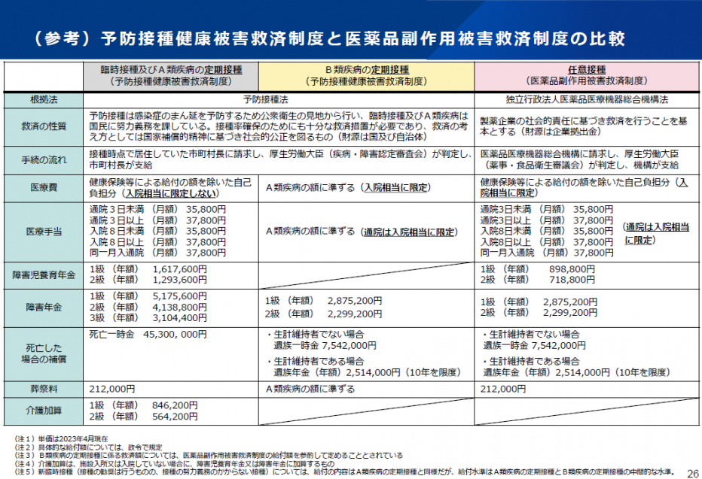
Task: Click the slide title about 予防接種健康被害救済制度の比較
Action: (330, 38)
